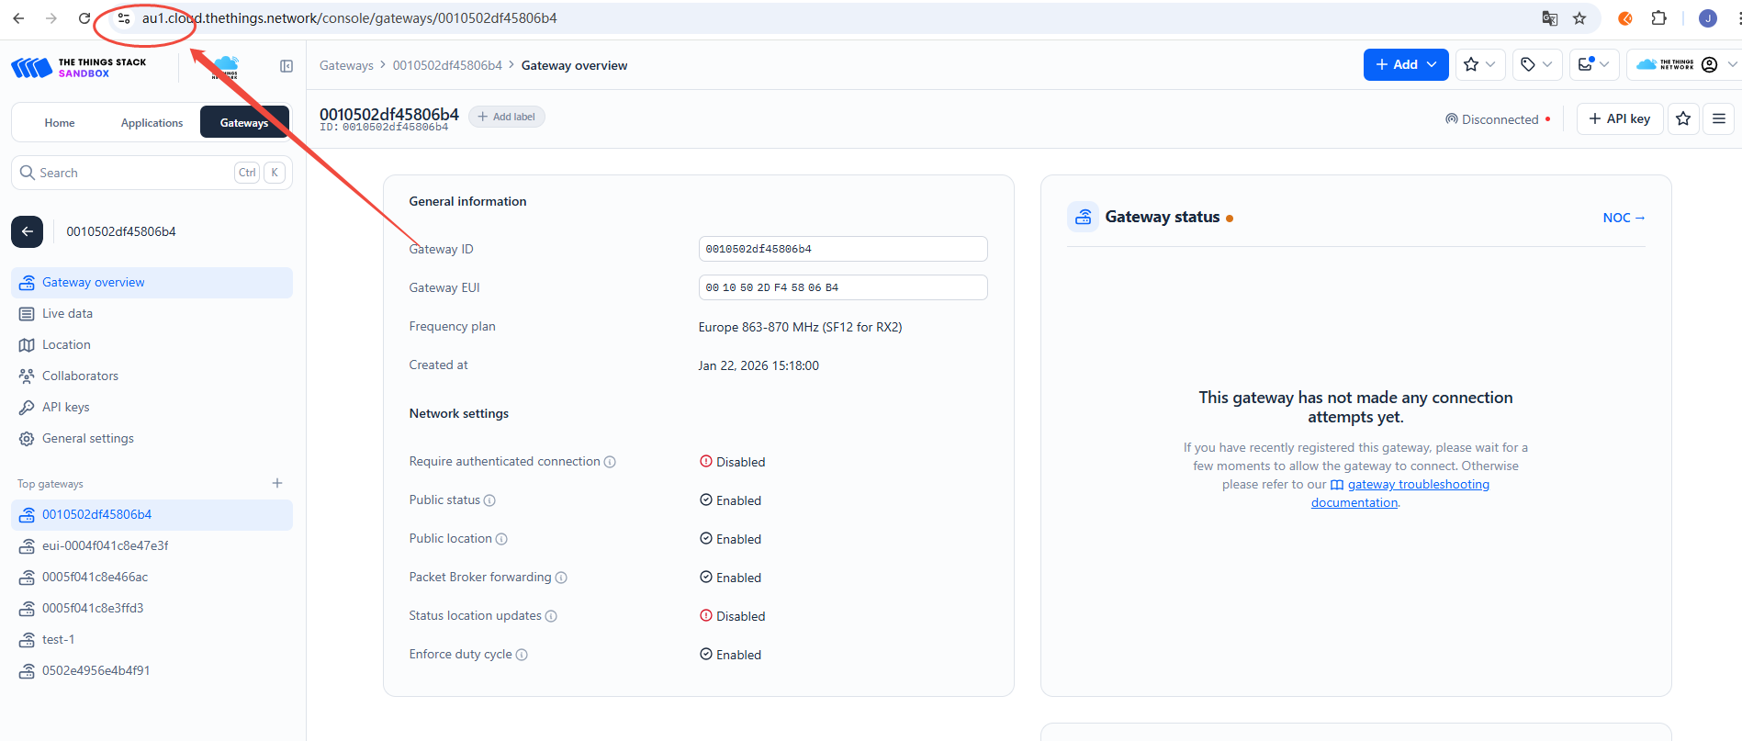Click info icon beside Packet Broker forwarding

[561, 578]
